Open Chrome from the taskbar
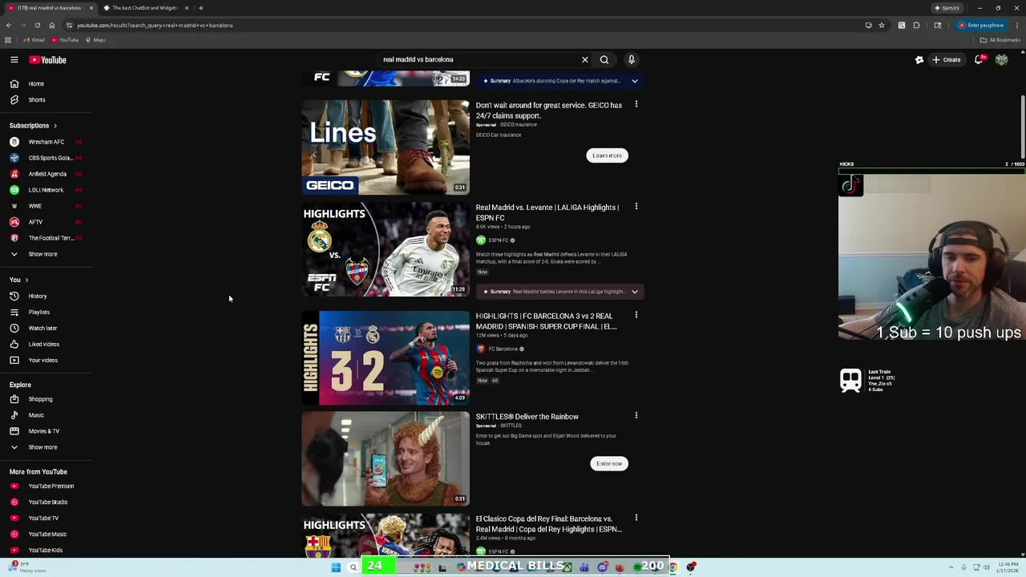 pos(673,567)
